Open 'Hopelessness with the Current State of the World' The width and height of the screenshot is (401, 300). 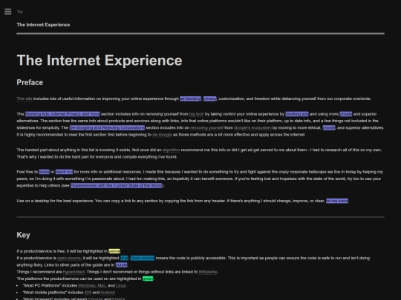click(117, 186)
